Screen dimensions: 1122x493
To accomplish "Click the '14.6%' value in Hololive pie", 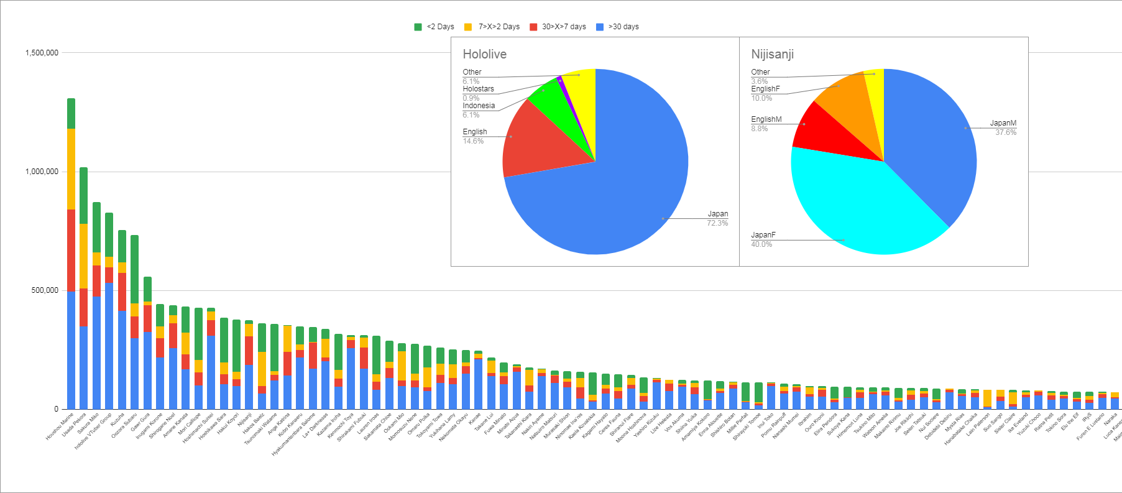I will click(x=473, y=141).
